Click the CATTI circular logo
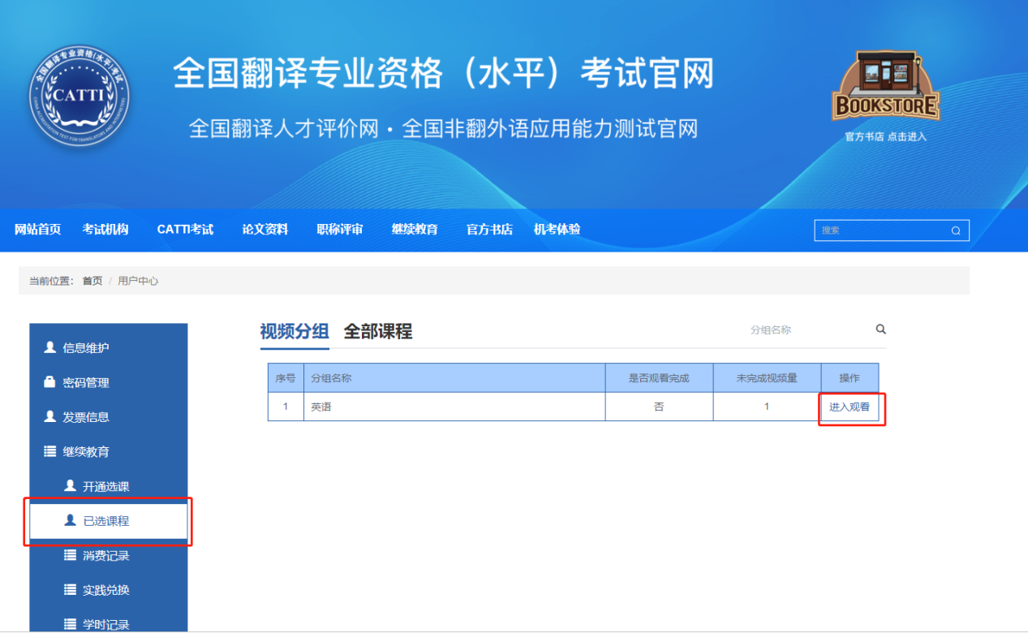The height and width of the screenshot is (633, 1028). click(79, 96)
